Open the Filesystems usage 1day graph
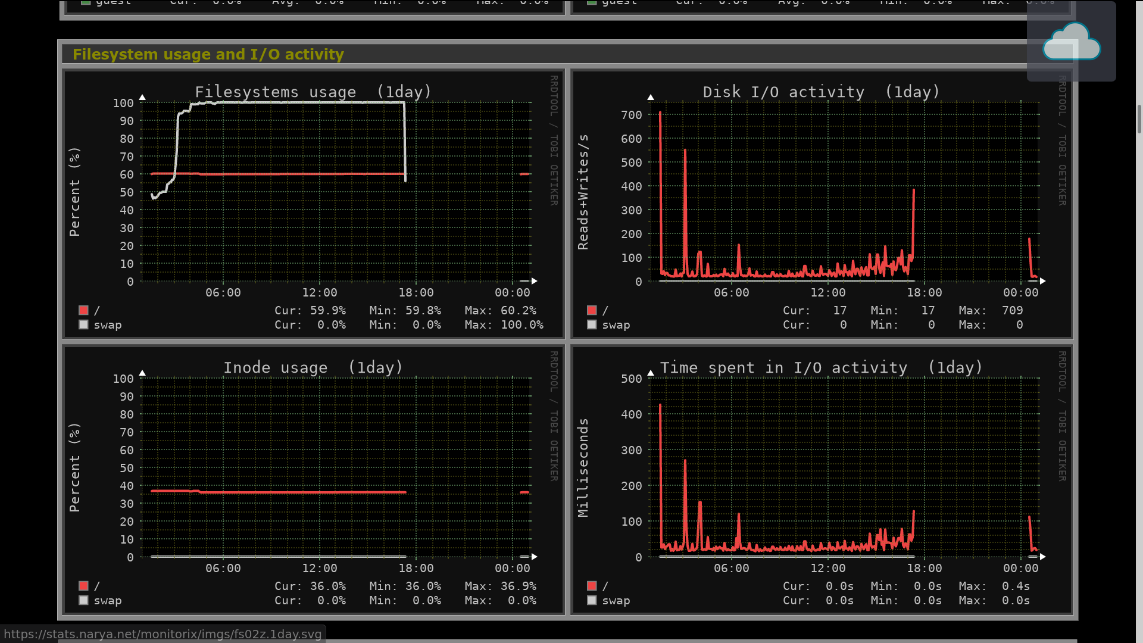The image size is (1143, 643). [313, 204]
